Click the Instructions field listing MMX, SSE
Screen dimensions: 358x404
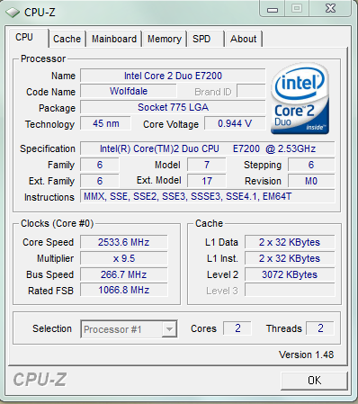click(x=207, y=196)
